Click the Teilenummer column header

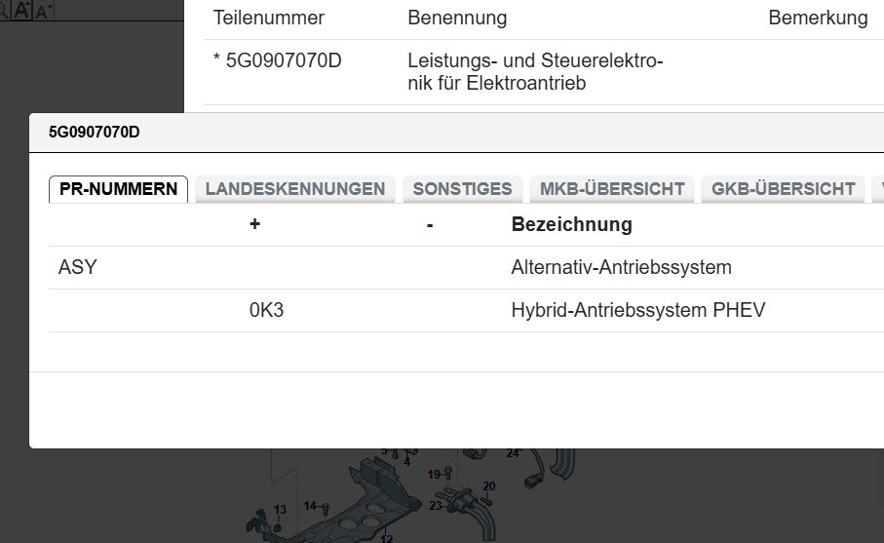tap(269, 18)
